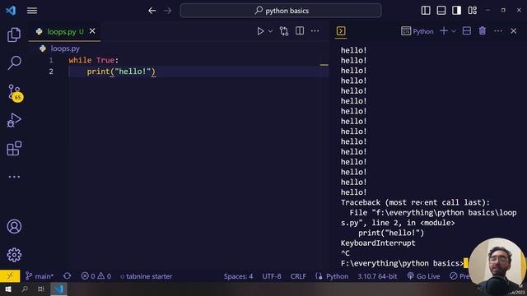Click the print("hello!") code line
Viewport: 527px width, 296px height.
pos(121,72)
